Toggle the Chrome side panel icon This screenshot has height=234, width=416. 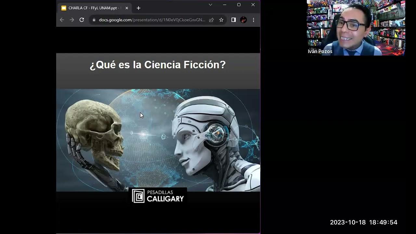coord(233,20)
